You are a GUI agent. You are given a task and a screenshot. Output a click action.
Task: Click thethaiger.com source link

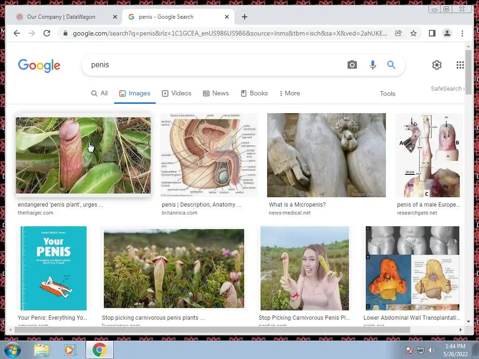coord(36,213)
